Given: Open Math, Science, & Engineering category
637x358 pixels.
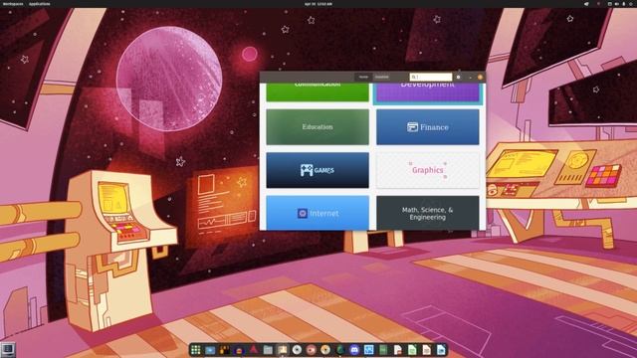Looking at the screenshot, I should pos(428,213).
